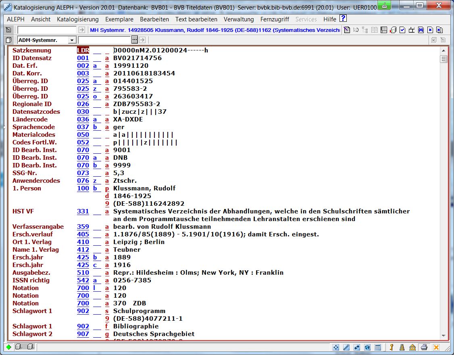Click the orange X icon in status bar
The image size is (454, 355).
[x=436, y=347]
